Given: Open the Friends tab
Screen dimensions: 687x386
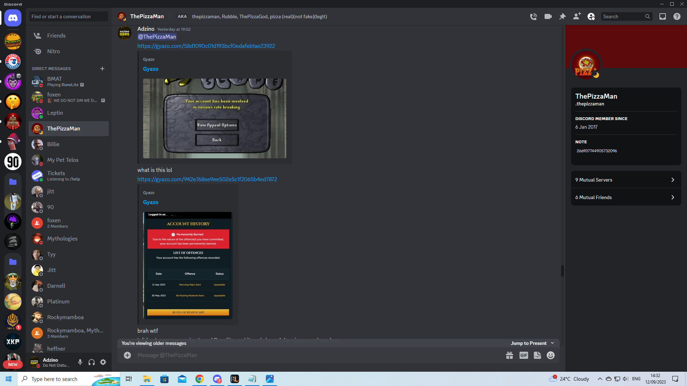Looking at the screenshot, I should click(x=56, y=36).
